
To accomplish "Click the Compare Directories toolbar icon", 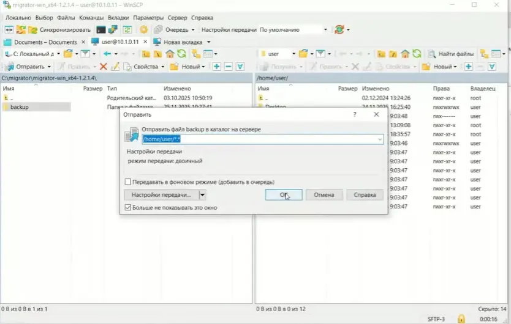I will 9,30.
